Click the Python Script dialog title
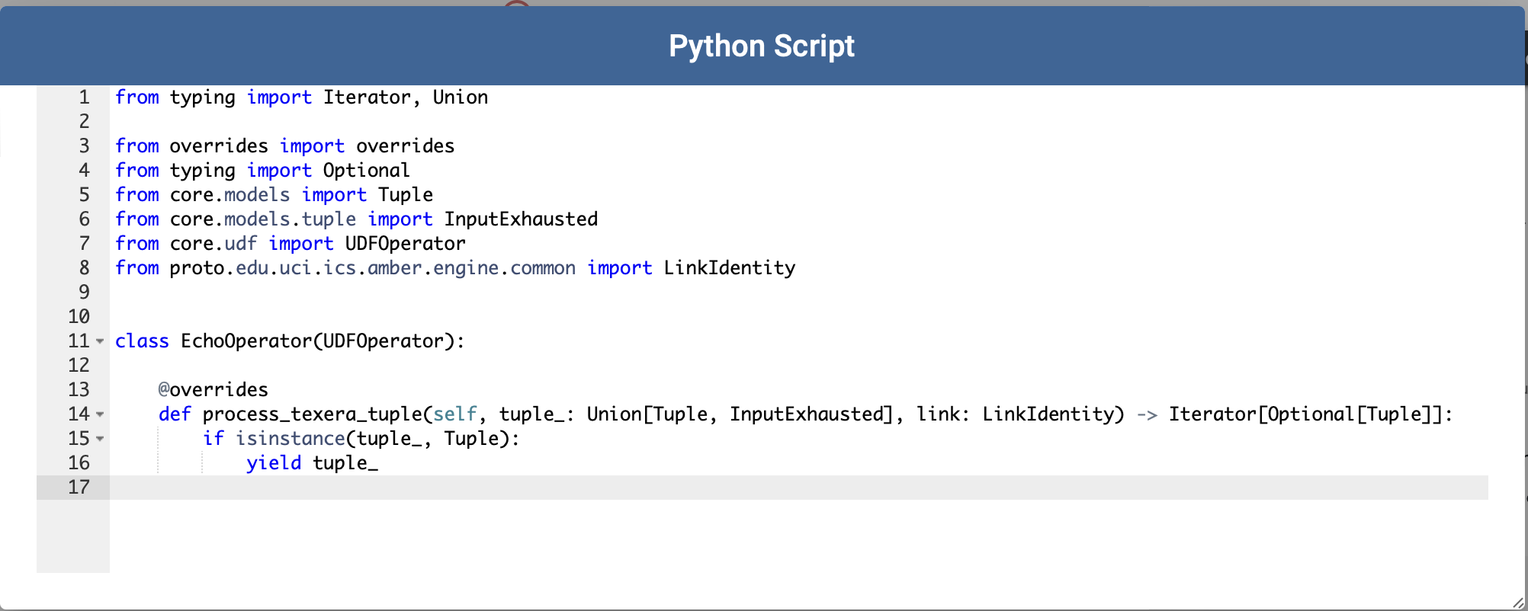Screen dimensions: 1528x611 tap(762, 46)
